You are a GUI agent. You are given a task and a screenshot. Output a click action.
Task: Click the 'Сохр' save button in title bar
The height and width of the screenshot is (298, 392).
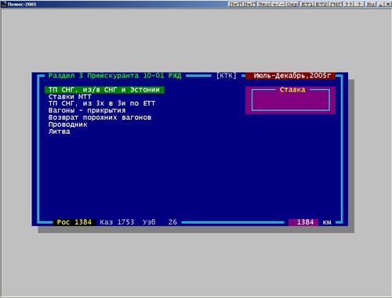pos(292,4)
